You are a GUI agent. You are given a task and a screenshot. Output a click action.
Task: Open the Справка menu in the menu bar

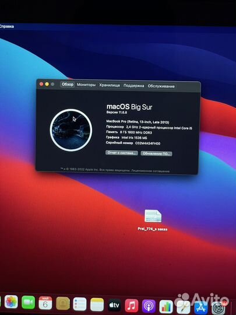pyautogui.click(x=6, y=26)
